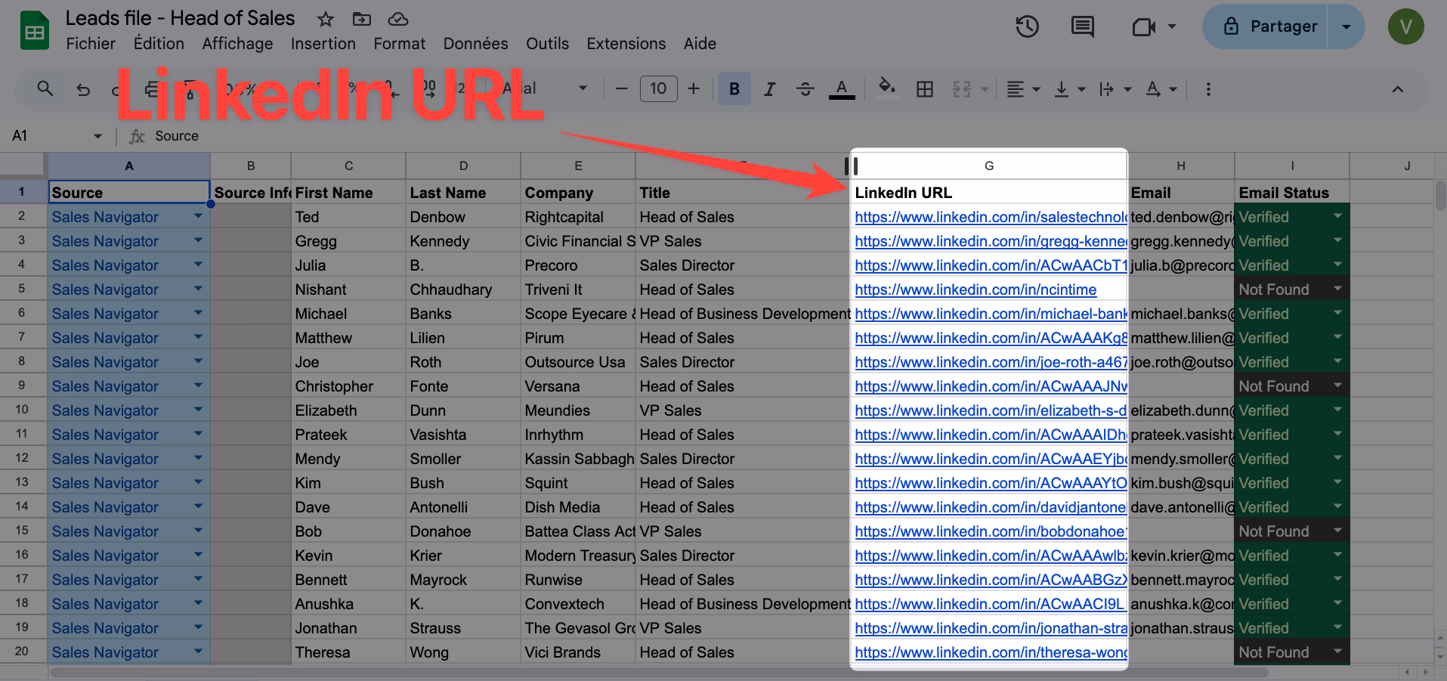
Task: Open version history clock icon
Action: coord(1027,27)
